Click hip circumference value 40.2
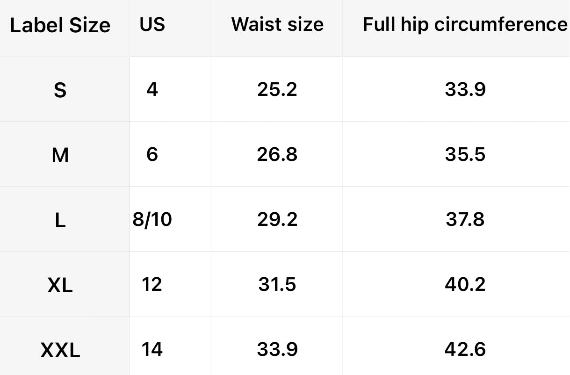The height and width of the screenshot is (375, 570). [465, 284]
